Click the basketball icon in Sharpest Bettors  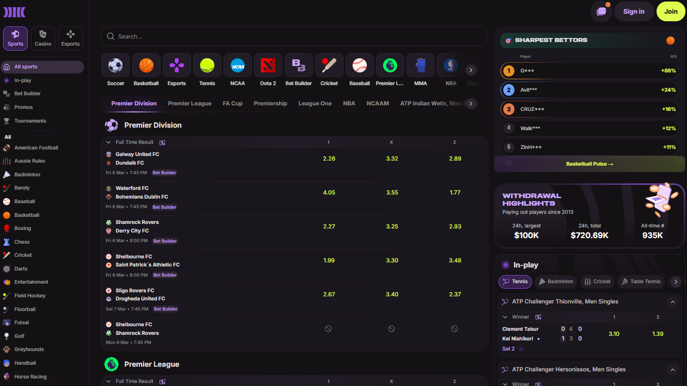(670, 41)
